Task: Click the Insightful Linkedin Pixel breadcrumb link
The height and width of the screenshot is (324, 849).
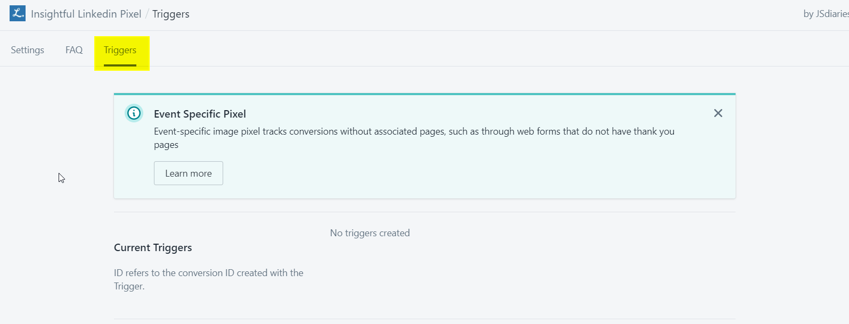Action: 86,14
